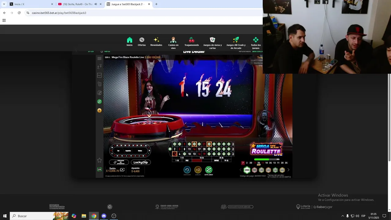Click the green auto-play sidebar icon
This screenshot has height=220, width=391.
click(x=99, y=101)
